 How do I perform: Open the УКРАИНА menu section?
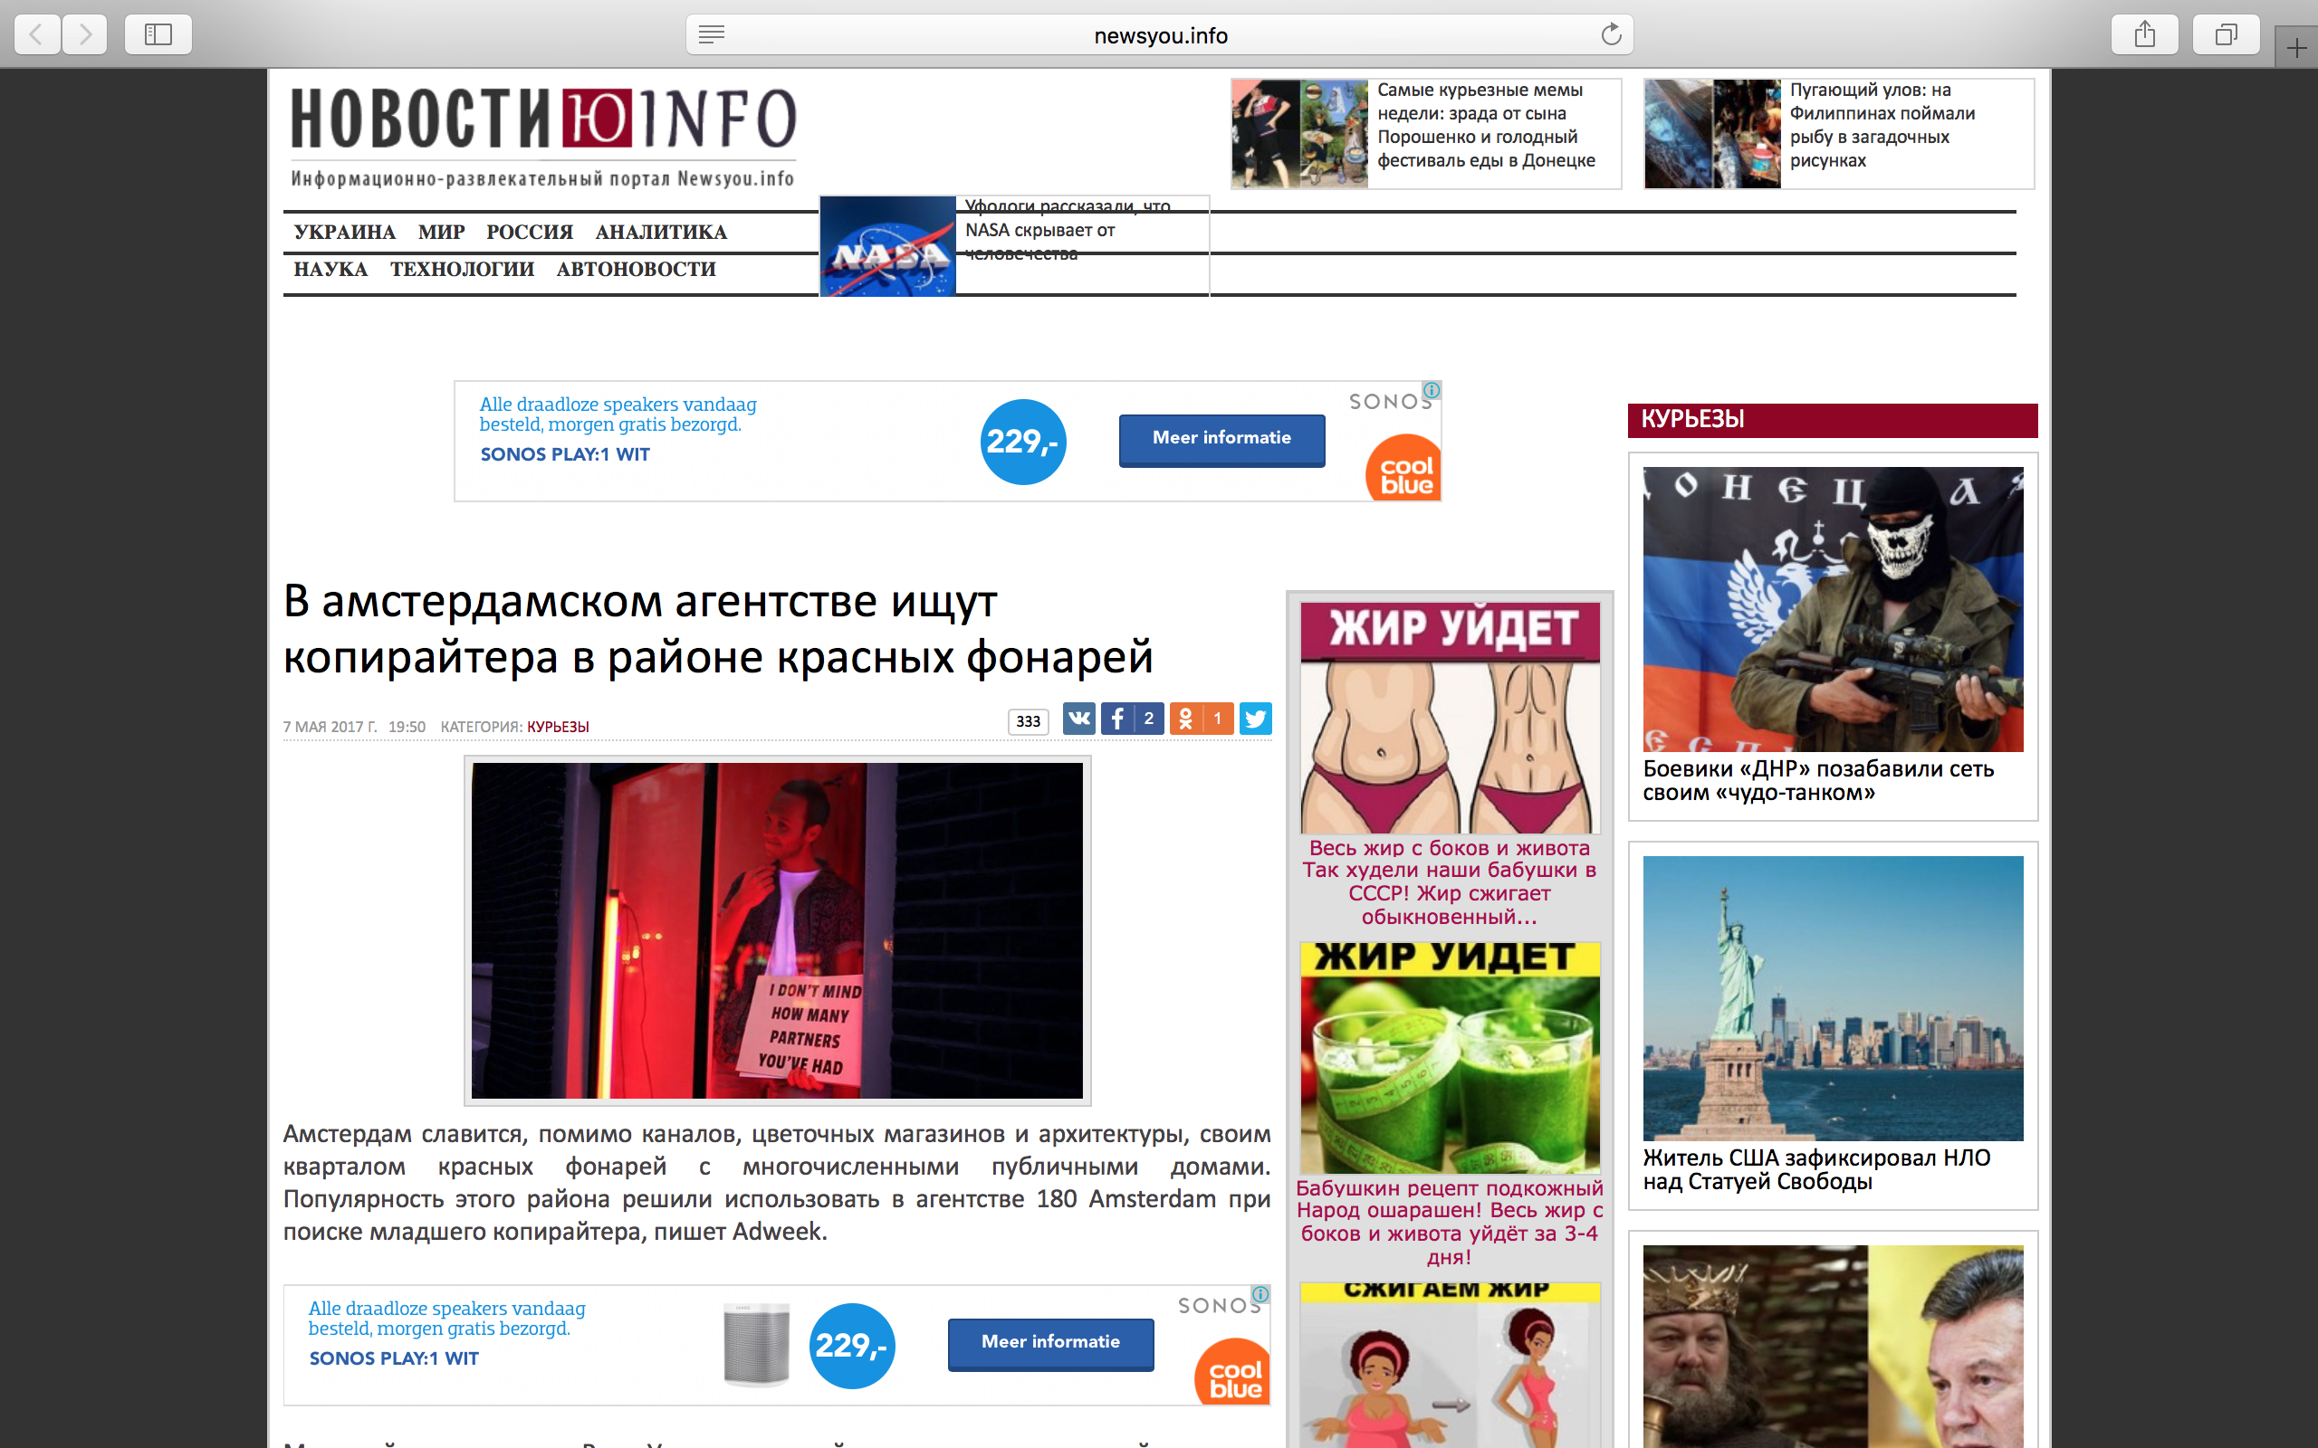tap(344, 233)
